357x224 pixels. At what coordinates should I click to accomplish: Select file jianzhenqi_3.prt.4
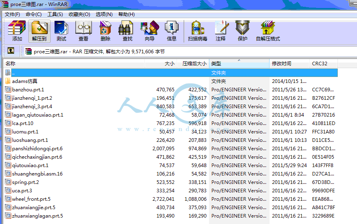coord(32,106)
